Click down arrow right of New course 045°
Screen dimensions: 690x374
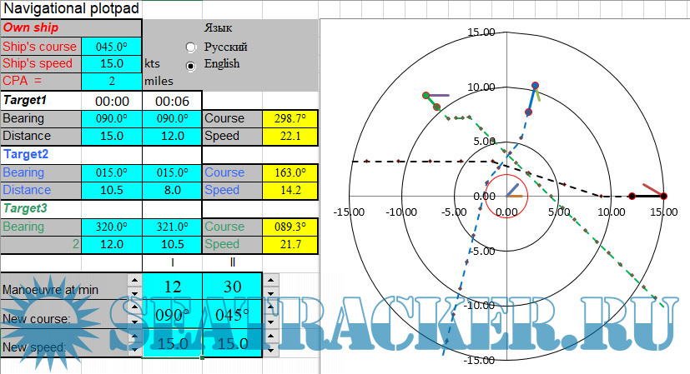click(x=270, y=323)
